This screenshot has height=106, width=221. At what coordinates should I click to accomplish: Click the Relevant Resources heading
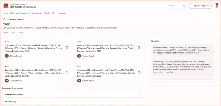[12, 89]
